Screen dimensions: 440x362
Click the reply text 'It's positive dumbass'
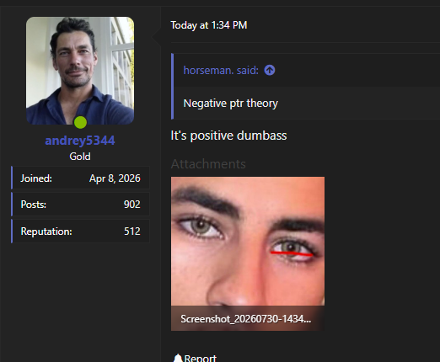(228, 136)
